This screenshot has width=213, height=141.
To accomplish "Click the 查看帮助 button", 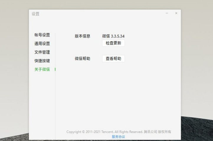I will click(x=113, y=59).
